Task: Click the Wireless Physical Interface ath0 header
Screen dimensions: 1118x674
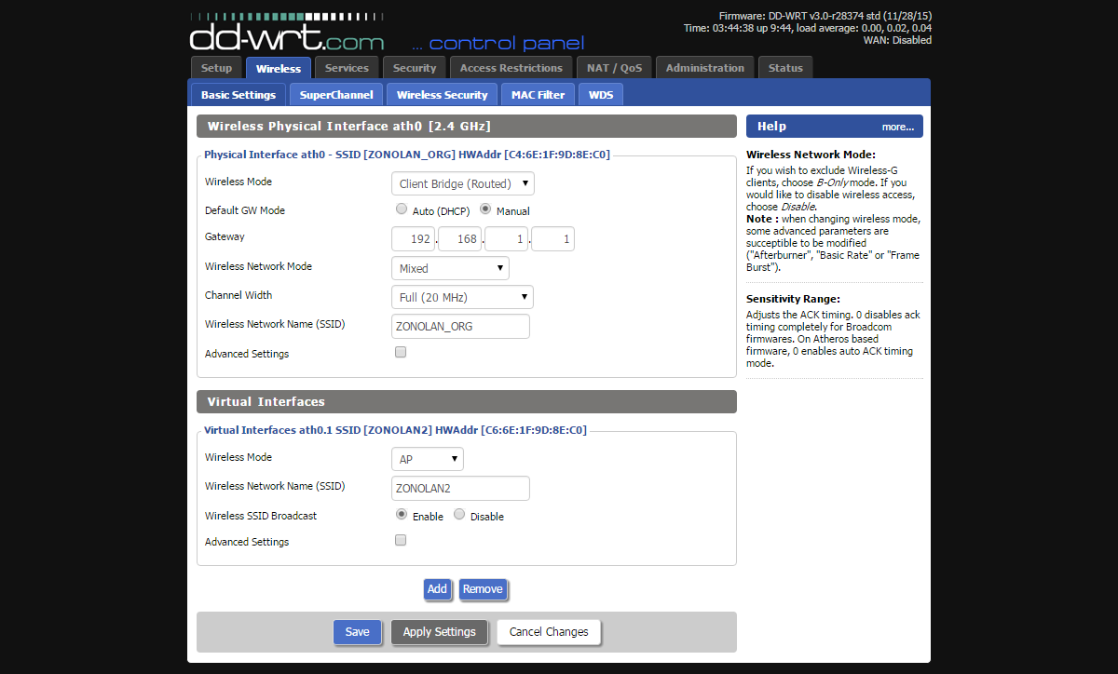Action: coord(467,126)
